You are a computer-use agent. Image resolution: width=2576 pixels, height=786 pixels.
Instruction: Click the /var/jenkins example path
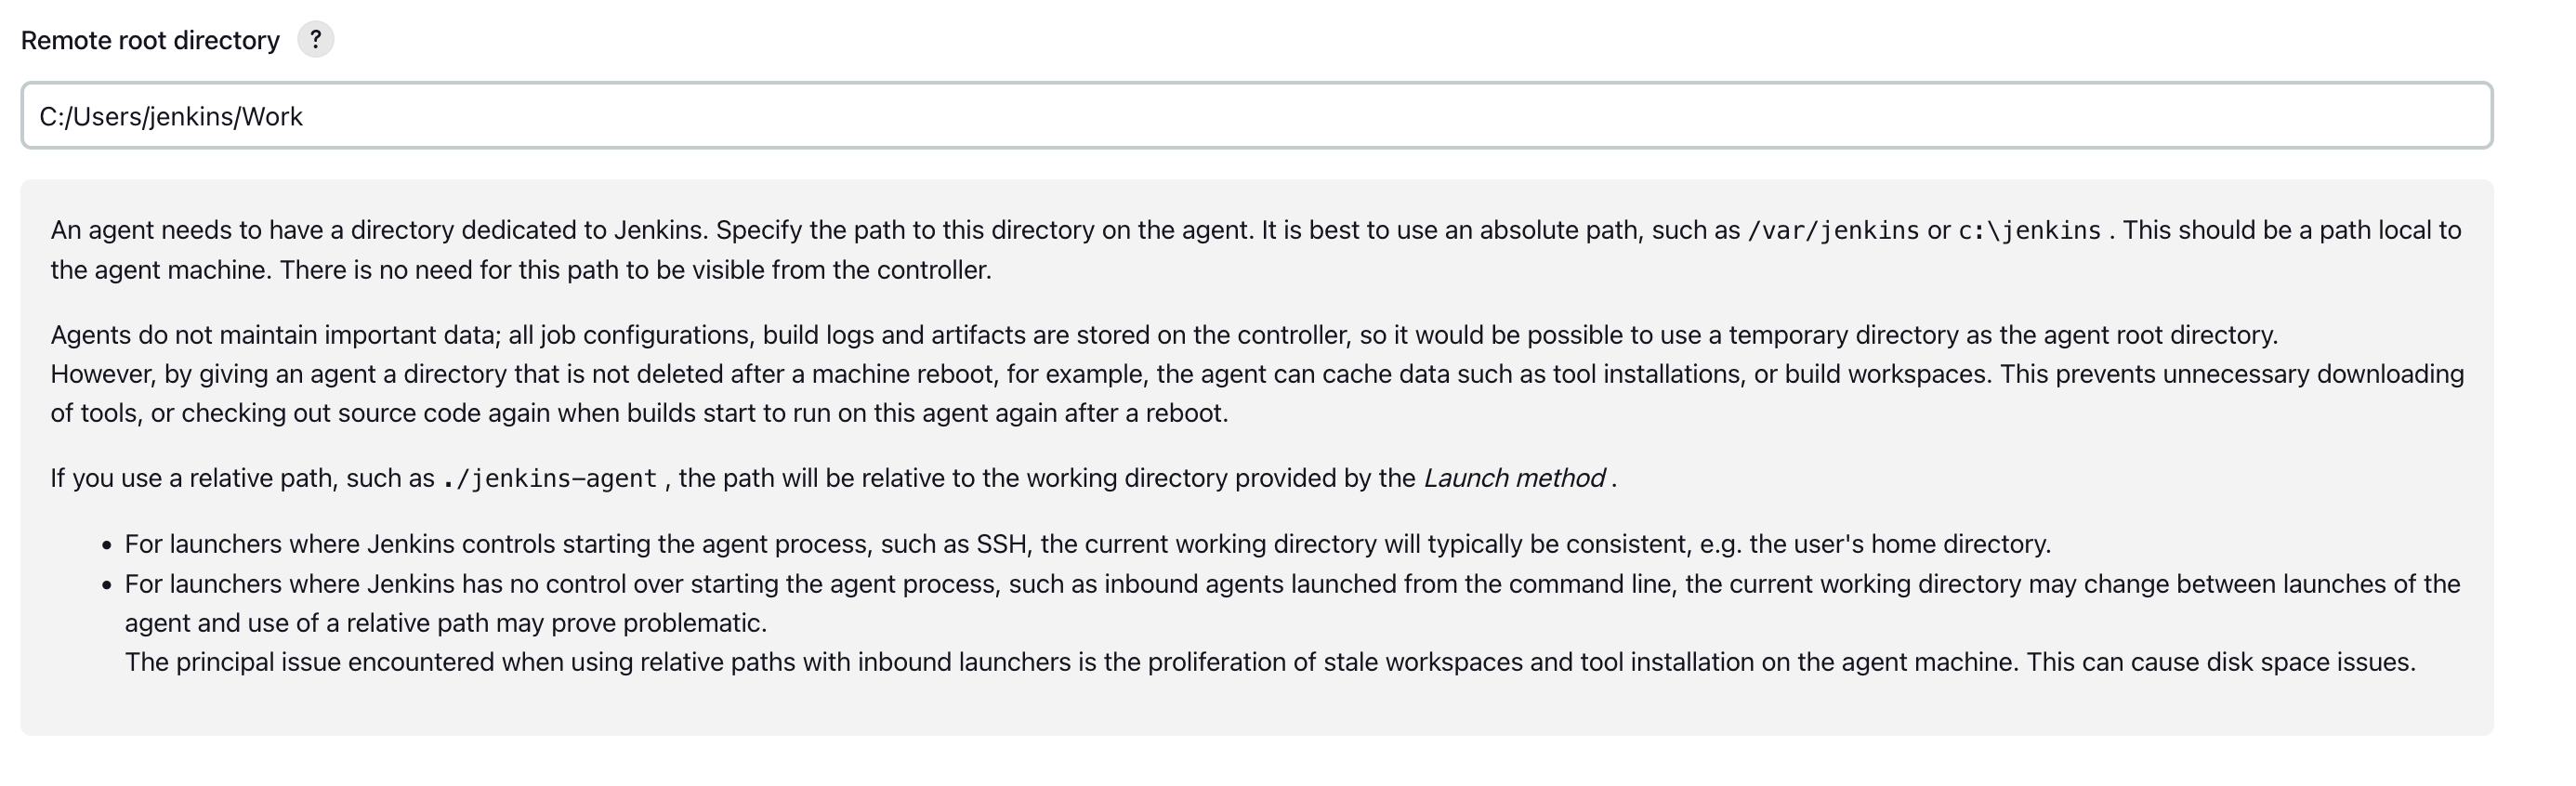[x=1832, y=231]
